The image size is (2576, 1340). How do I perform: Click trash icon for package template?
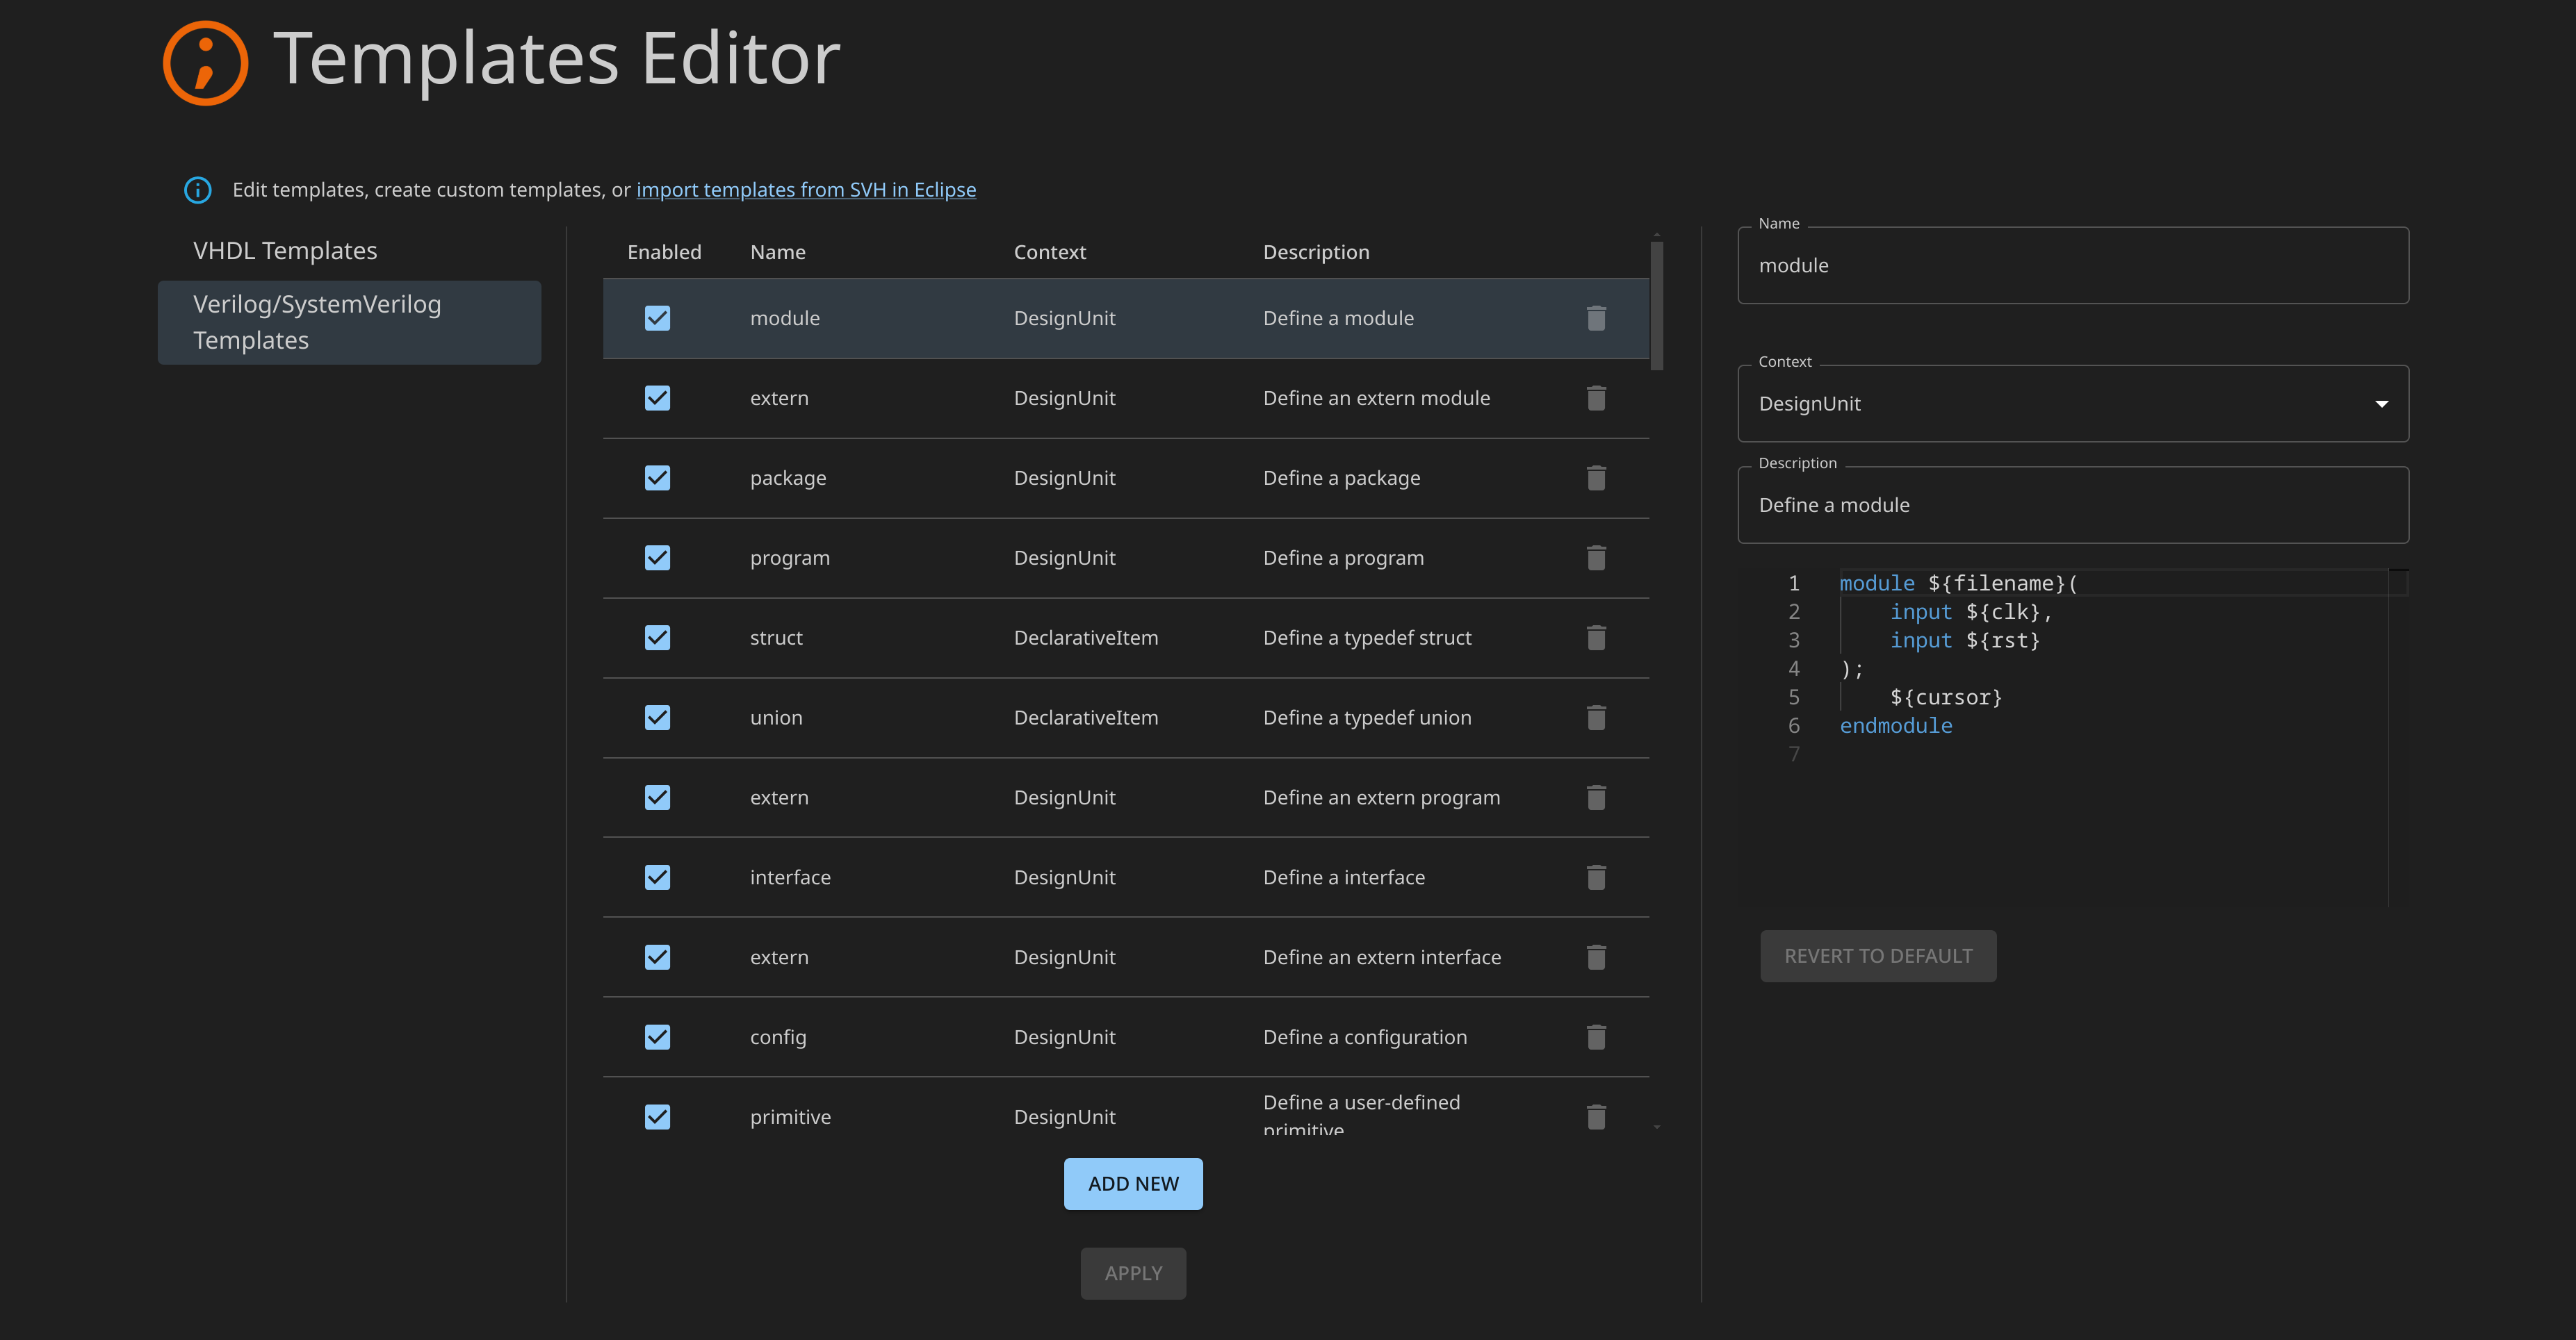[1596, 478]
